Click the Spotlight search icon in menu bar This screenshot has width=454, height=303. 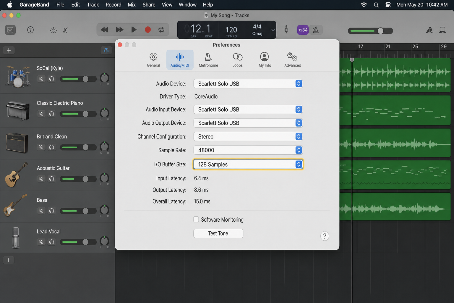coord(376,5)
